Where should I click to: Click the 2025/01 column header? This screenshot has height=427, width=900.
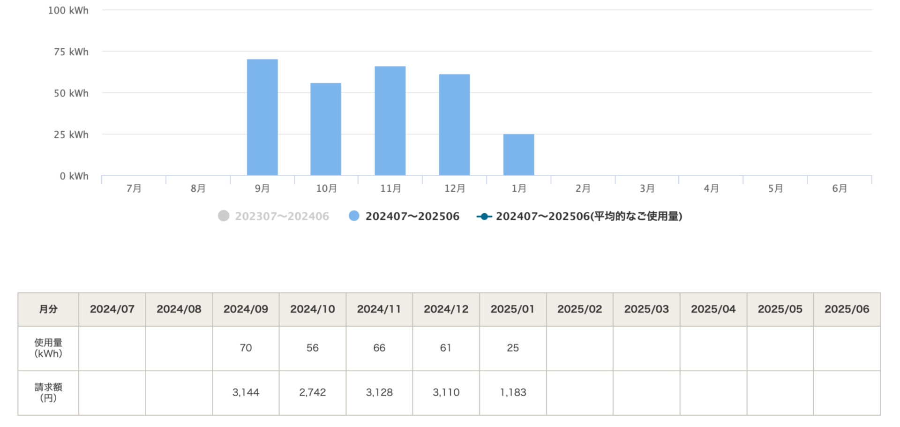pyautogui.click(x=513, y=309)
